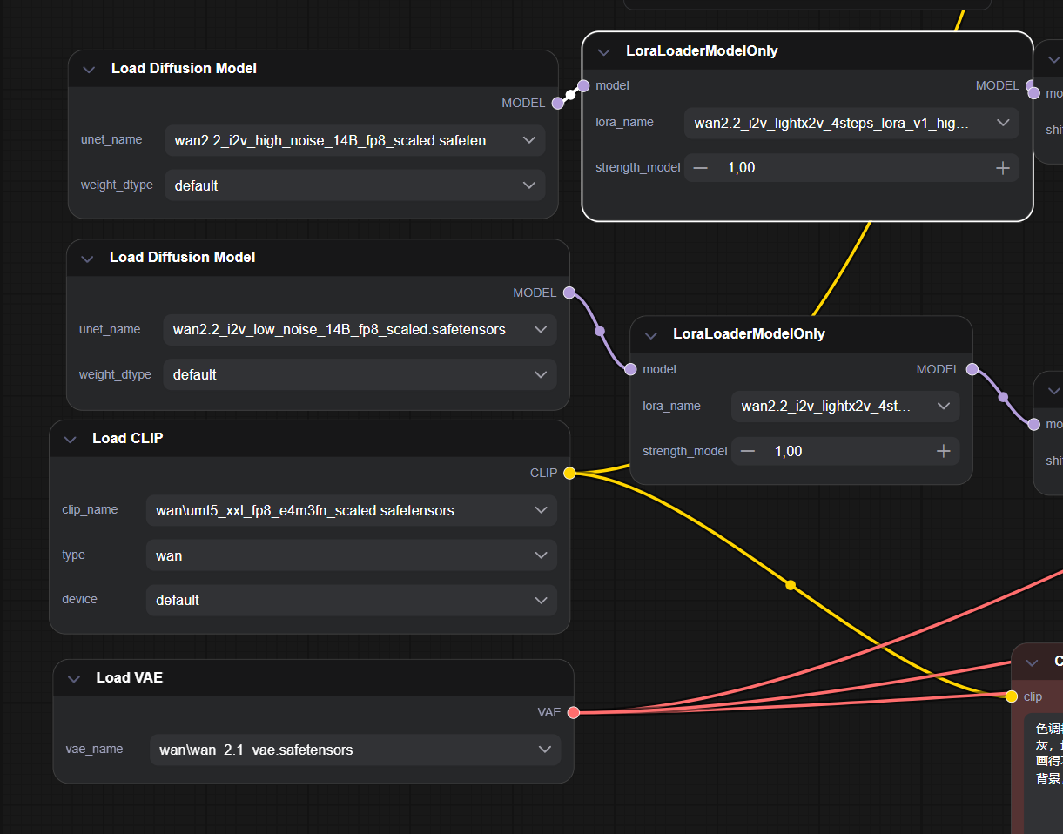Click the model input socket of the top LoraLoaderModelOnly
The width and height of the screenshot is (1063, 834).
click(x=584, y=86)
